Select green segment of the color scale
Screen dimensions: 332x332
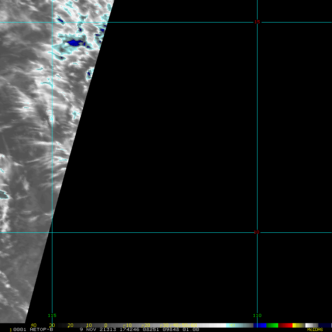click(272, 325)
